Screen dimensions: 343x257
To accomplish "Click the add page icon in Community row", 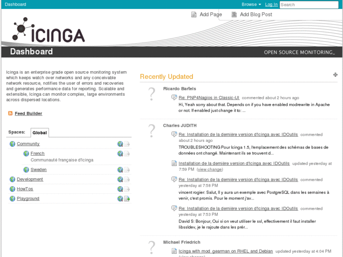I will point(127,144).
